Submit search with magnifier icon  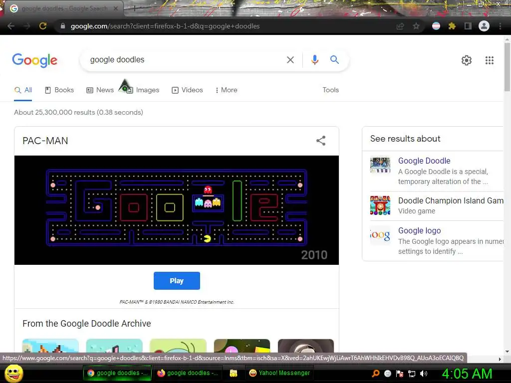pyautogui.click(x=334, y=60)
